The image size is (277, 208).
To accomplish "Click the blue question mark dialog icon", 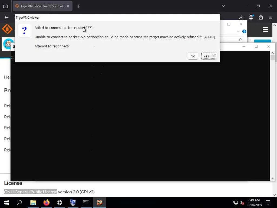I will click(24, 31).
